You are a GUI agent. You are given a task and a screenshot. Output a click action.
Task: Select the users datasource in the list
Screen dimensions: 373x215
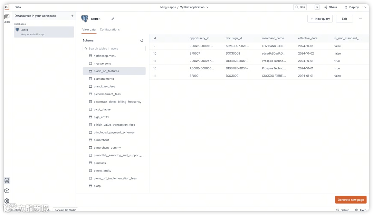click(x=44, y=32)
